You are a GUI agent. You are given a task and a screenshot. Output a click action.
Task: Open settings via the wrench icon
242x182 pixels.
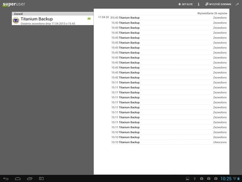click(237, 4)
